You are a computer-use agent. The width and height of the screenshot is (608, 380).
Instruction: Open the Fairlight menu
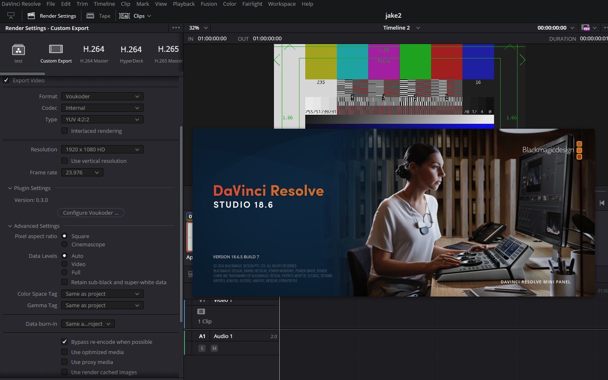click(252, 4)
